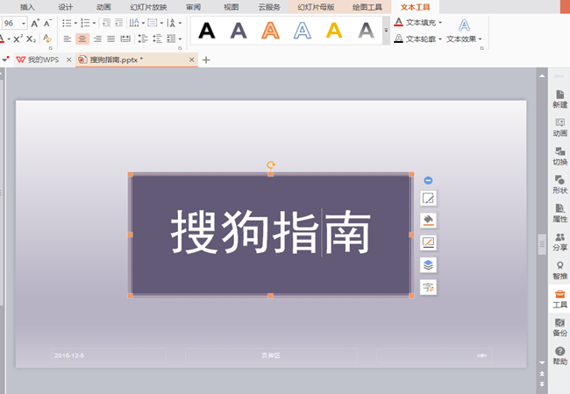This screenshot has height=394, width=570.
Task: Insert numbered list
Action: pyautogui.click(x=85, y=24)
